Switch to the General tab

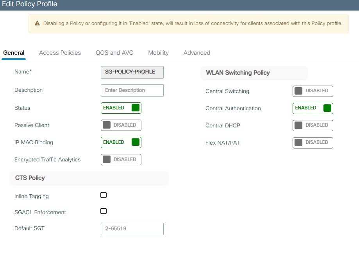tap(14, 53)
